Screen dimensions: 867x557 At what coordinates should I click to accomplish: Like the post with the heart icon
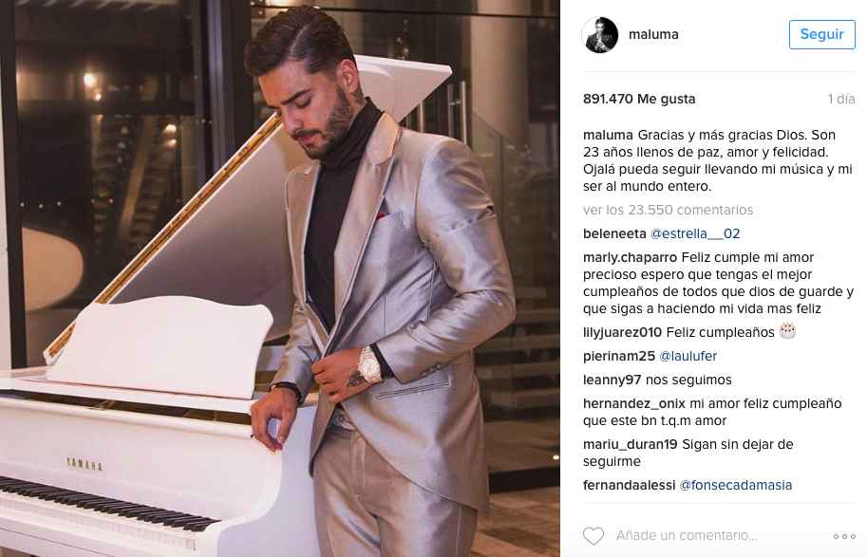click(x=594, y=535)
